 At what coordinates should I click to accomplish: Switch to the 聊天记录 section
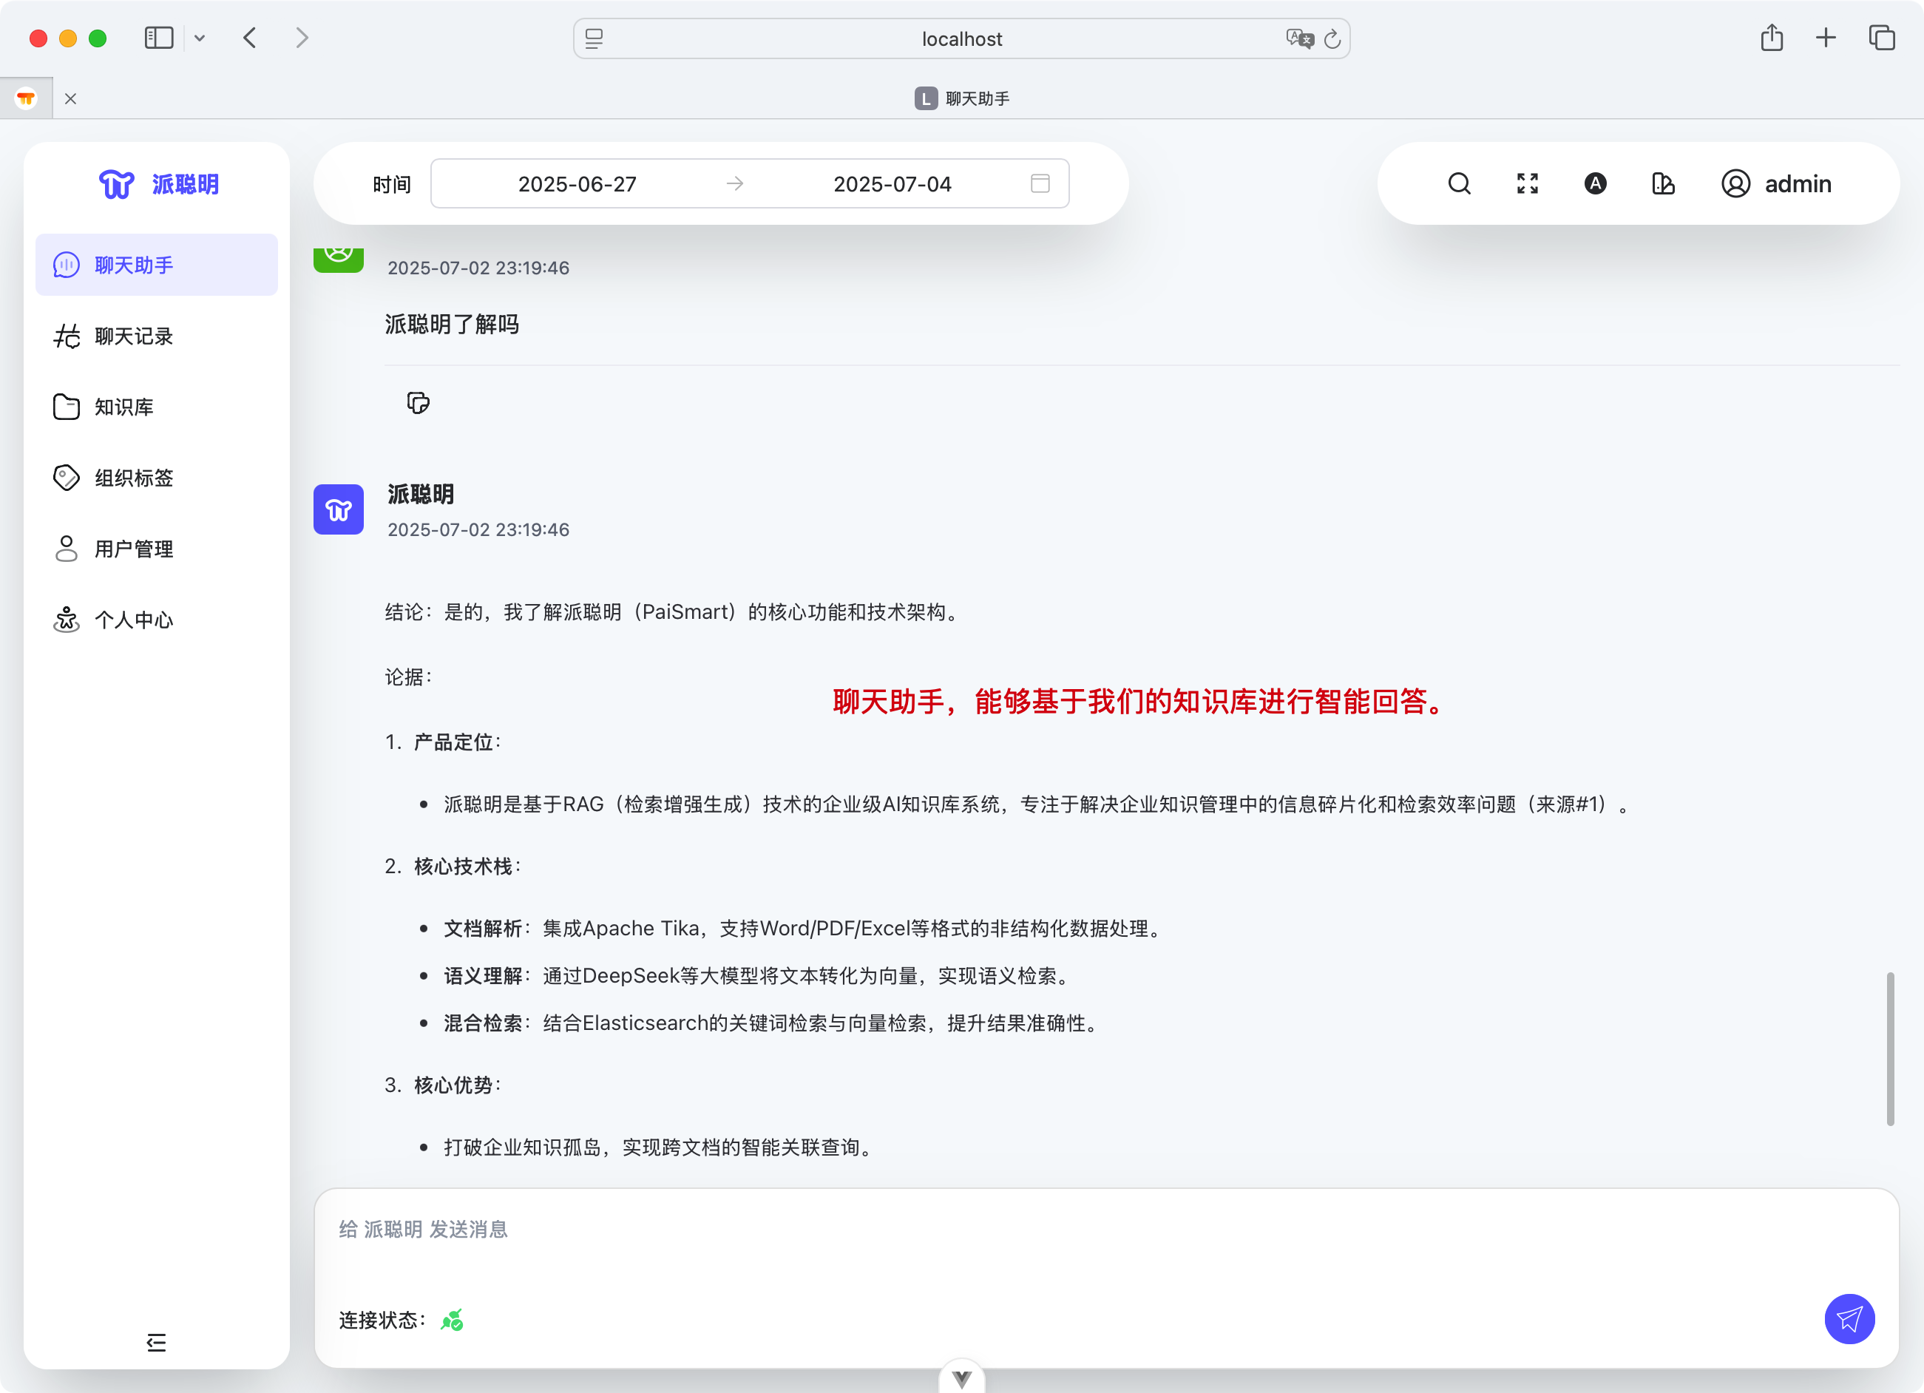point(132,336)
